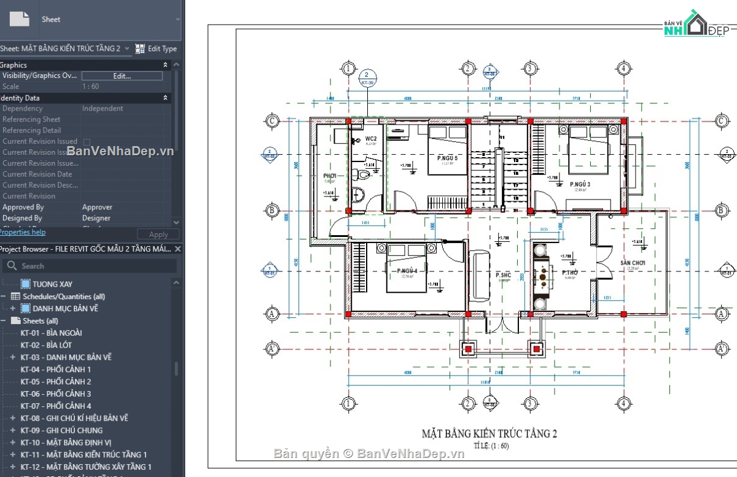This screenshot has width=737, height=477.
Task: Select the SÂN CHƠI room label
Action: 633,263
